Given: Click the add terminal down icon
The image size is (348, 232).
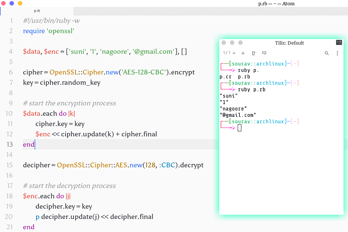Looking at the screenshot, I should pos(264,53).
